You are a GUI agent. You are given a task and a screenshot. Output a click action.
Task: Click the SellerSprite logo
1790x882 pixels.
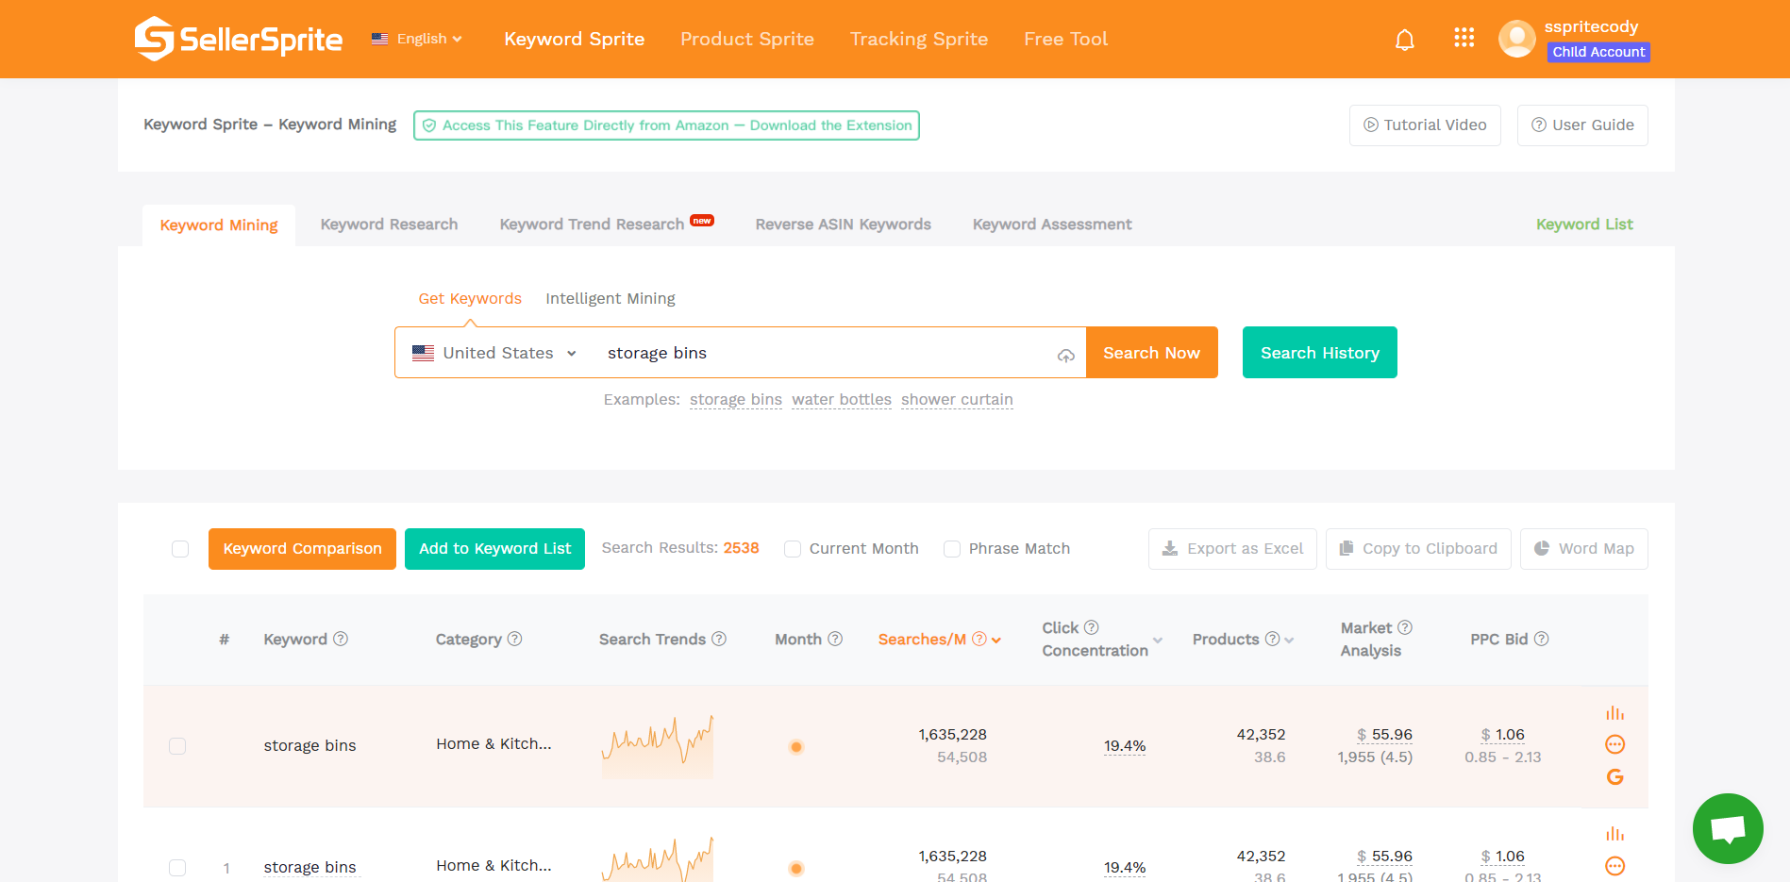click(x=238, y=39)
